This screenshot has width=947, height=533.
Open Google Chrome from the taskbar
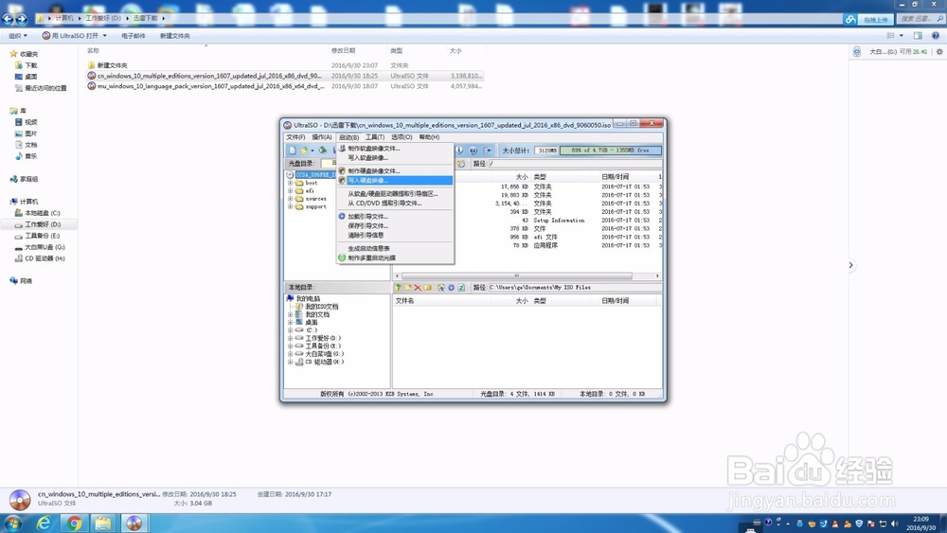[x=74, y=523]
